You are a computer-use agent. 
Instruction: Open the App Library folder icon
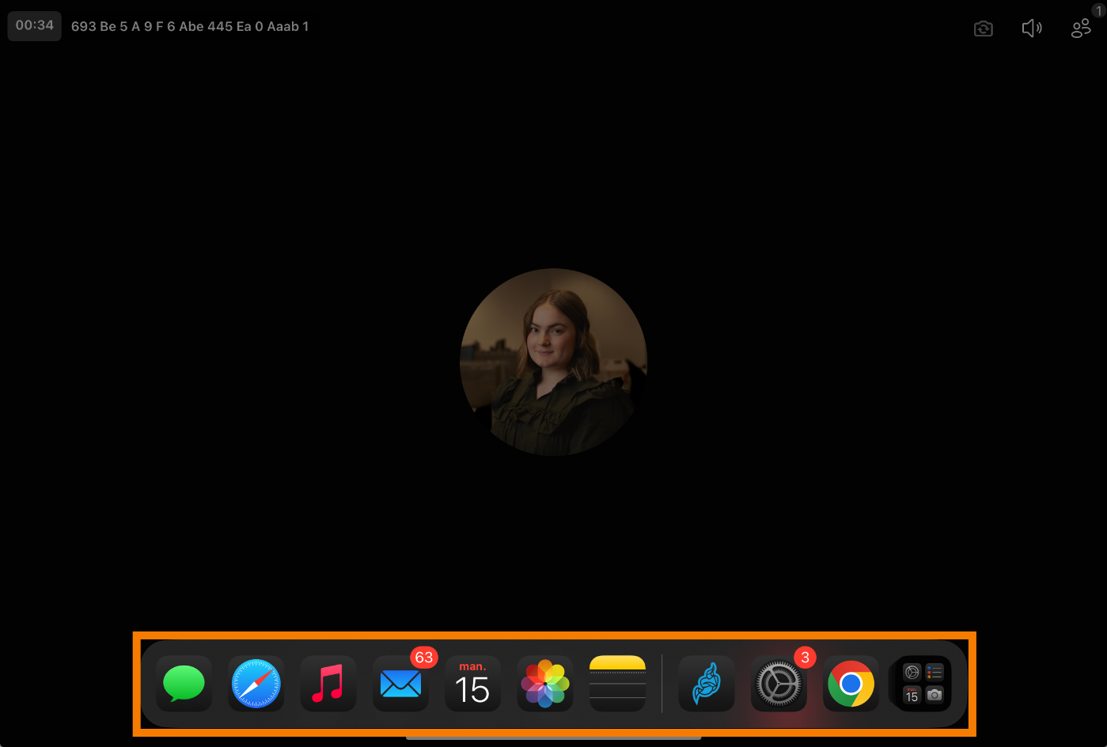(x=923, y=684)
